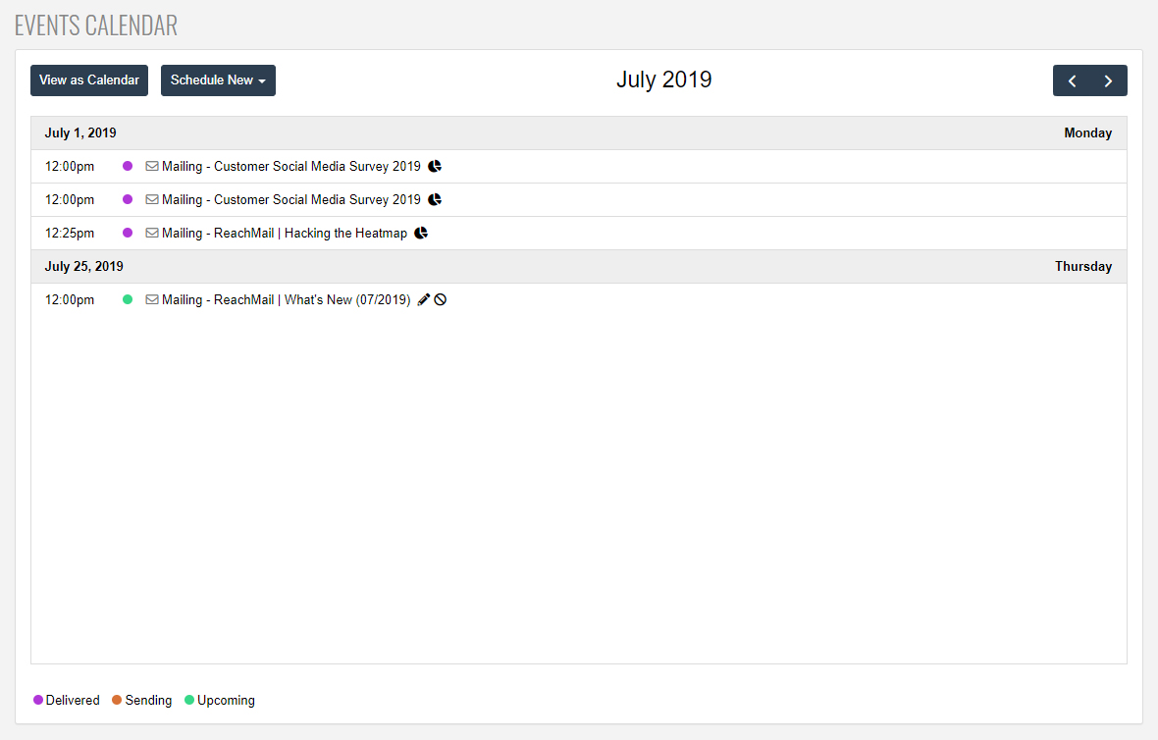Click envelope icon beside What's New (07/2019)
This screenshot has width=1158, height=740.
coord(152,300)
